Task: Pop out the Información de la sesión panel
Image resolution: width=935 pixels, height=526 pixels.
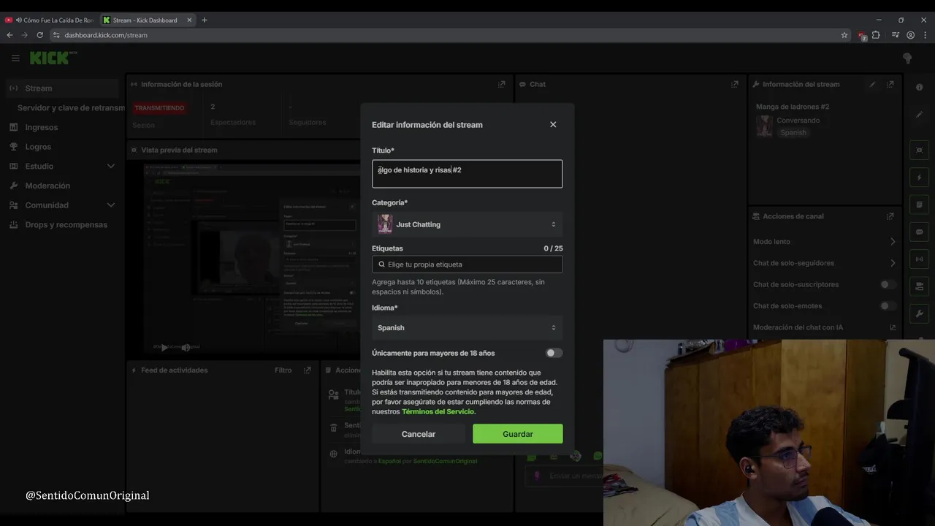Action: click(x=502, y=84)
